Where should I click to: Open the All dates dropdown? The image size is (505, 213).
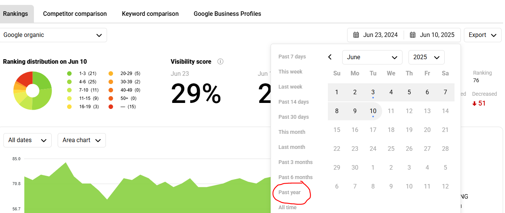tap(27, 140)
